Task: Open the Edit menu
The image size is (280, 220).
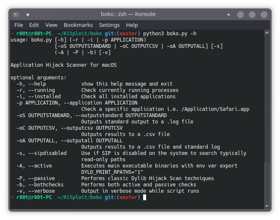Action: (34, 25)
